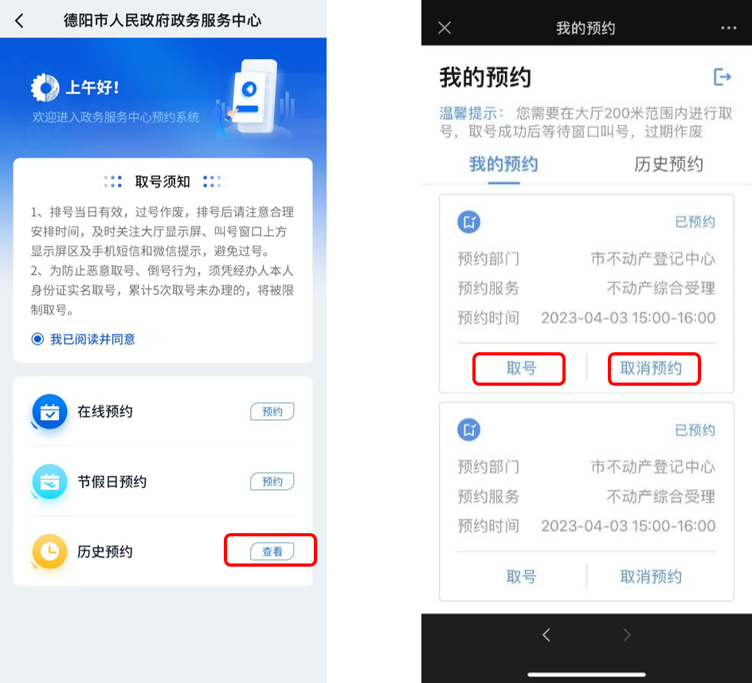Click the 在线预约 calendar icon
The image size is (752, 683).
pos(49,411)
